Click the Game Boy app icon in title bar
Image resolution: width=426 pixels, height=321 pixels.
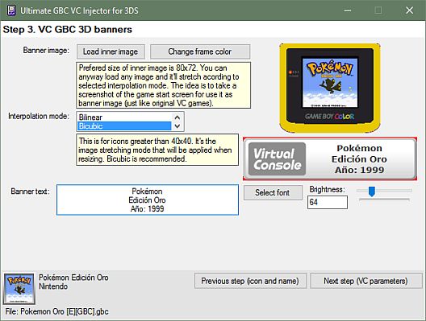pos(11,10)
